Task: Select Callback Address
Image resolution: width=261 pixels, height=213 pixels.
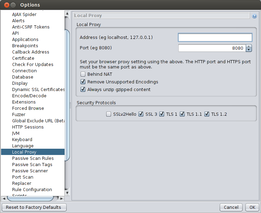Action: tap(31, 52)
